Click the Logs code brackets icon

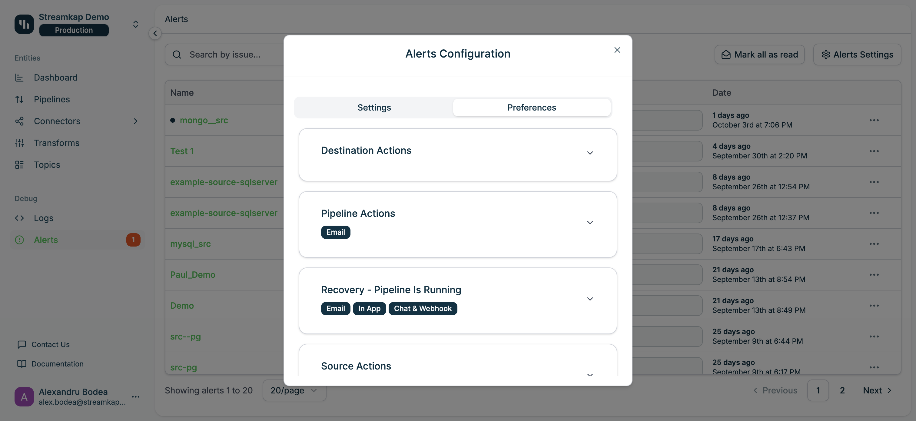pyautogui.click(x=19, y=218)
